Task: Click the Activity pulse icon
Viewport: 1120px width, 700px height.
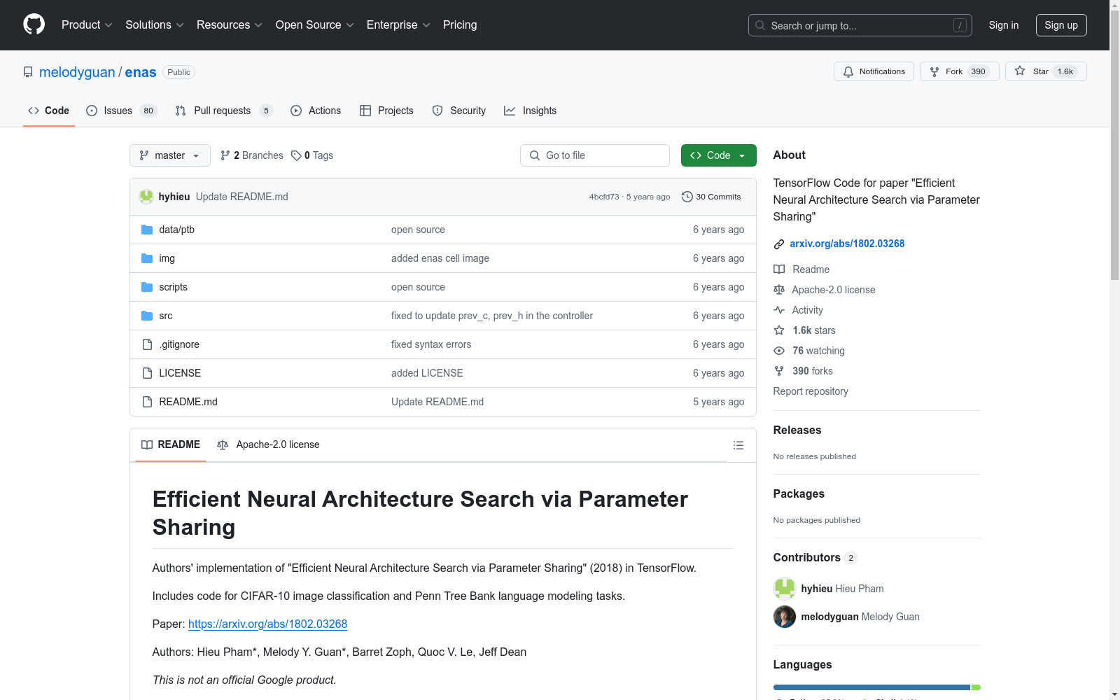Action: [779, 310]
